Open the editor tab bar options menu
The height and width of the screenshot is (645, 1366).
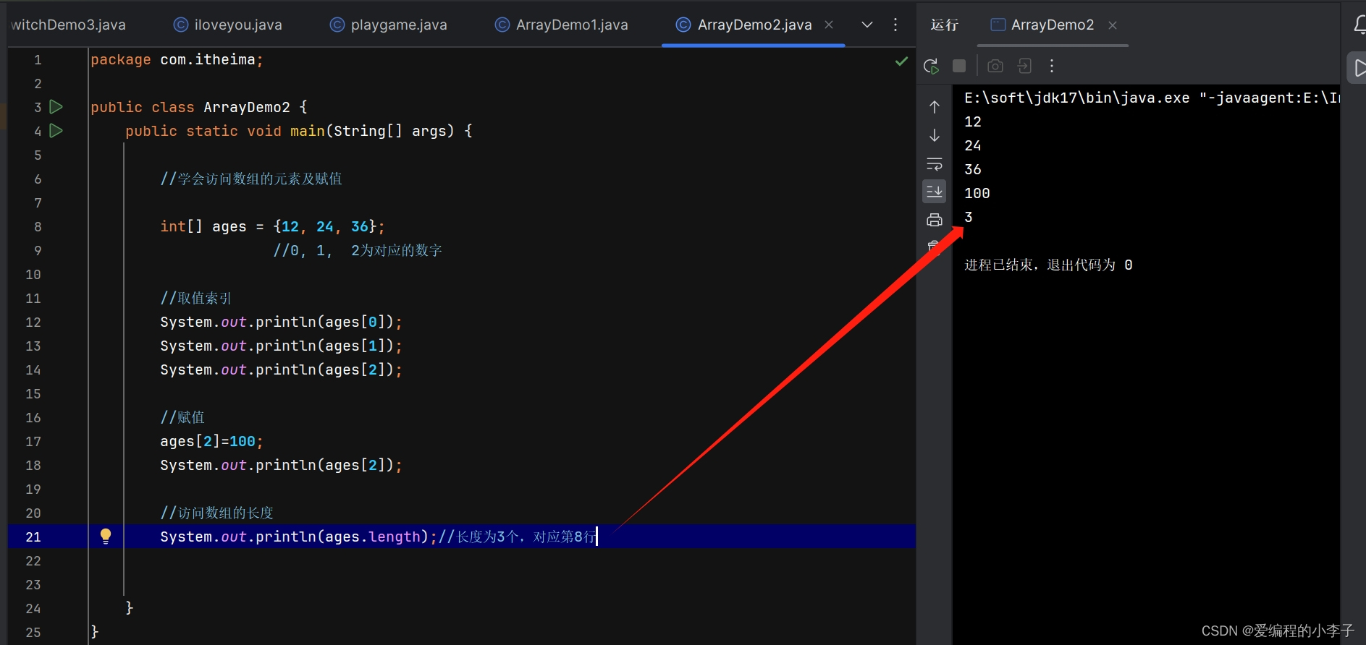tap(895, 25)
